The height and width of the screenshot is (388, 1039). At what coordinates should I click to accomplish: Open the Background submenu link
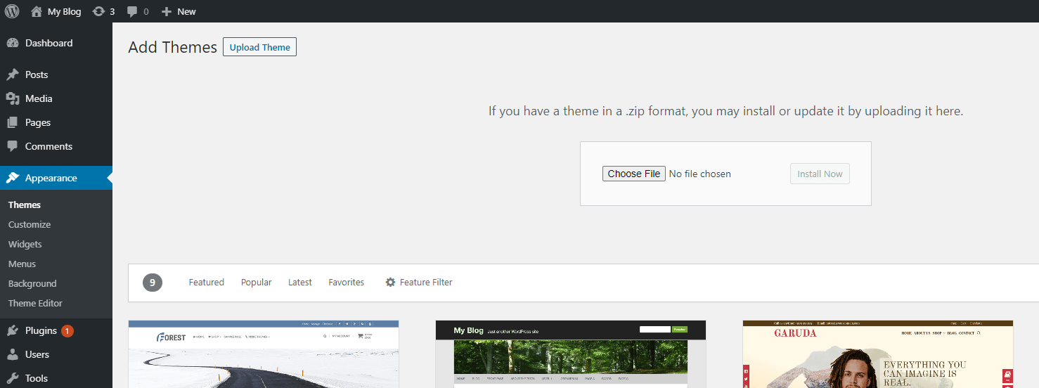[32, 283]
